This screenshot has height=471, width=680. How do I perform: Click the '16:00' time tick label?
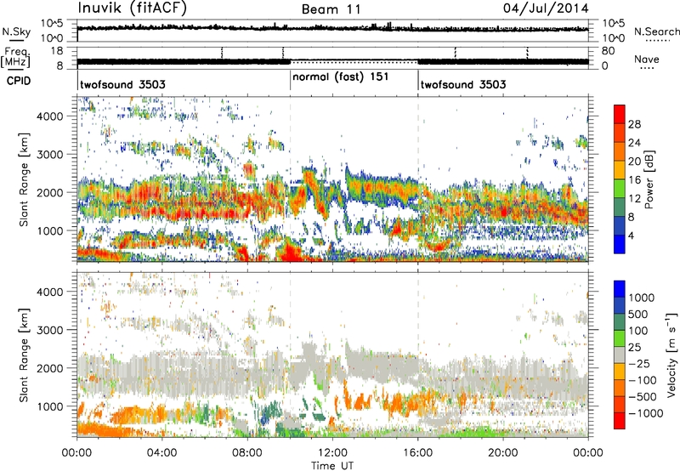(418, 453)
